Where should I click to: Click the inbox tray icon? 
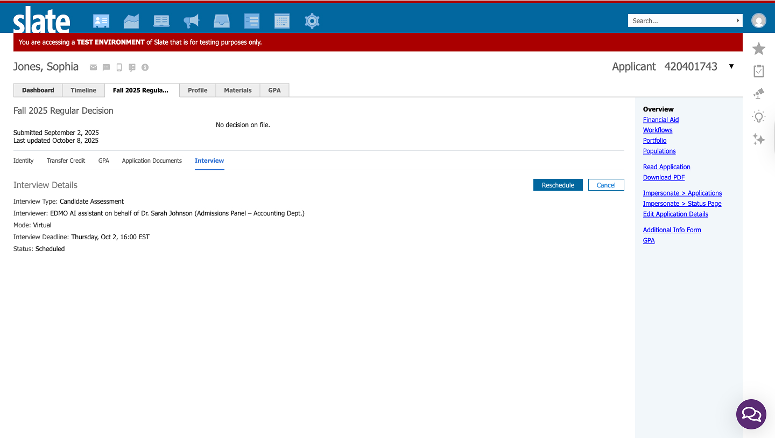pos(221,21)
